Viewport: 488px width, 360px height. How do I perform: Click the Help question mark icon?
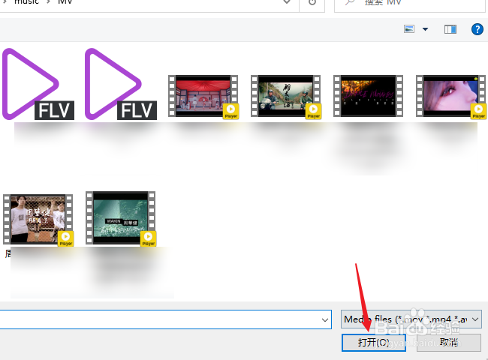tap(477, 29)
